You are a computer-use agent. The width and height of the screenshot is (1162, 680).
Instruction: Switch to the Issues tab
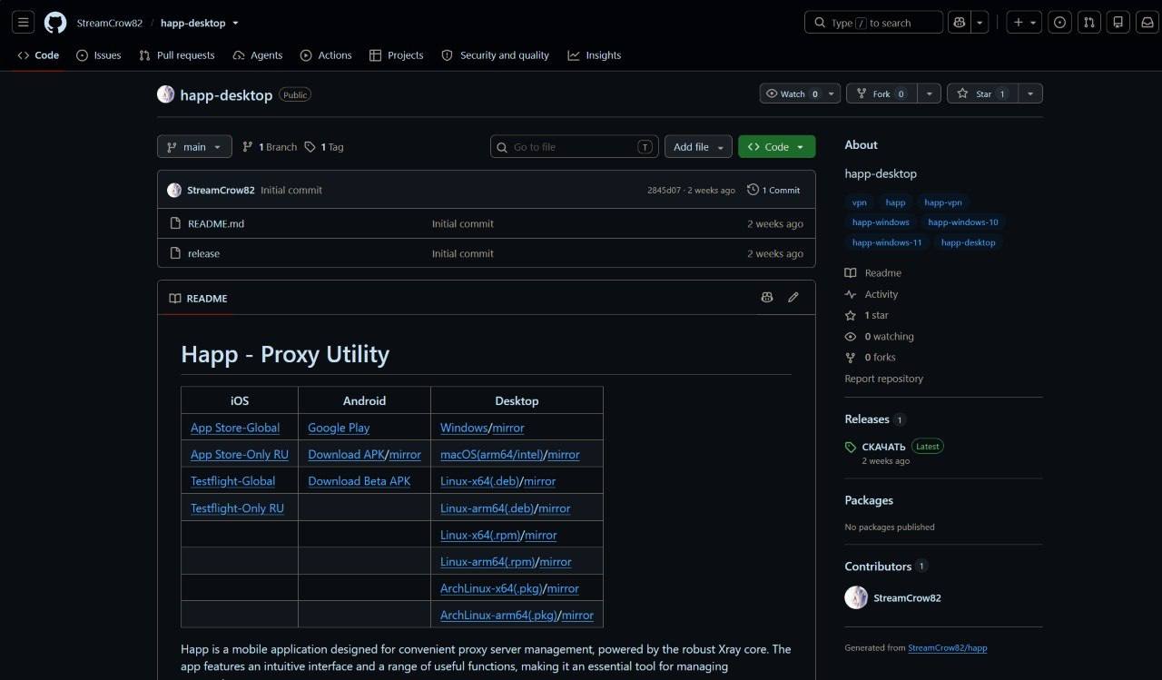pyautogui.click(x=99, y=55)
